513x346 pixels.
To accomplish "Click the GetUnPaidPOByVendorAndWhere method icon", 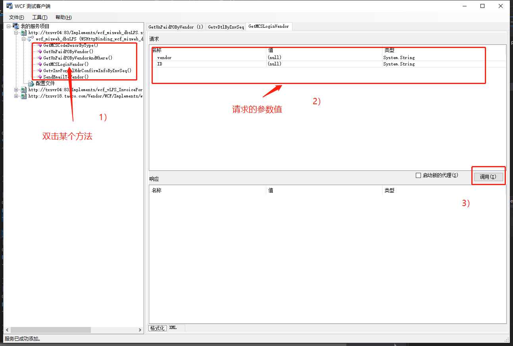I will [40, 58].
